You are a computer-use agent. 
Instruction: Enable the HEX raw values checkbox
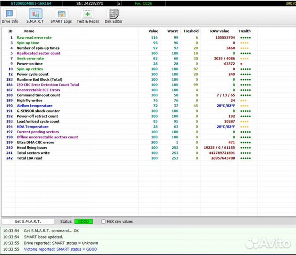pos(103,221)
